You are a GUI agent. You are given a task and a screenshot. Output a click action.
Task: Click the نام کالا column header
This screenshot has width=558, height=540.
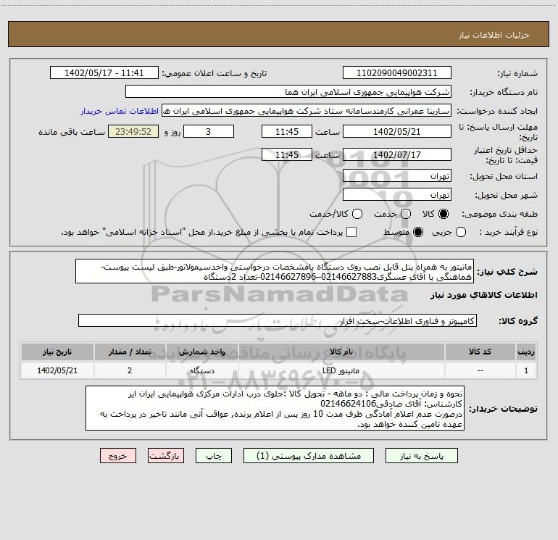[341, 352]
